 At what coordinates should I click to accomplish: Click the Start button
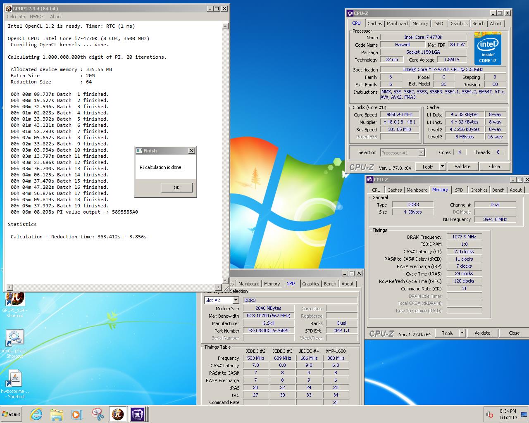11,414
